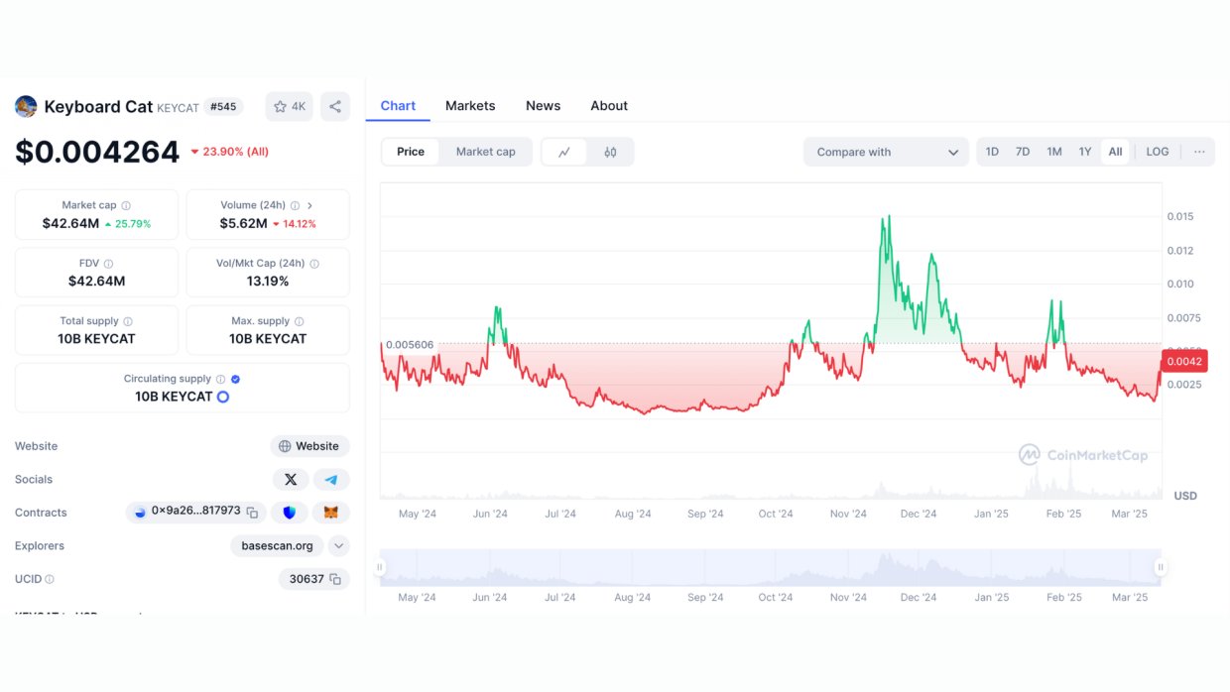Expand the explorers list chevron
The image size is (1230, 692).
tap(338, 546)
